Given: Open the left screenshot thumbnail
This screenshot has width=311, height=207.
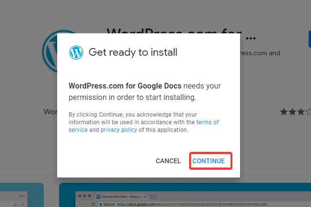Looking at the screenshot, I should 21,195.
